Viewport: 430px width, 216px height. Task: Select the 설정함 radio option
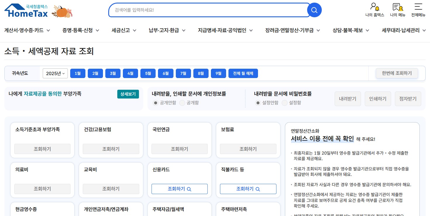point(284,103)
